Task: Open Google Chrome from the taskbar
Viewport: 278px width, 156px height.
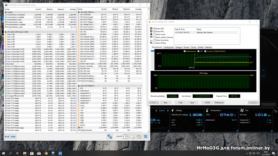Action: 46,153
